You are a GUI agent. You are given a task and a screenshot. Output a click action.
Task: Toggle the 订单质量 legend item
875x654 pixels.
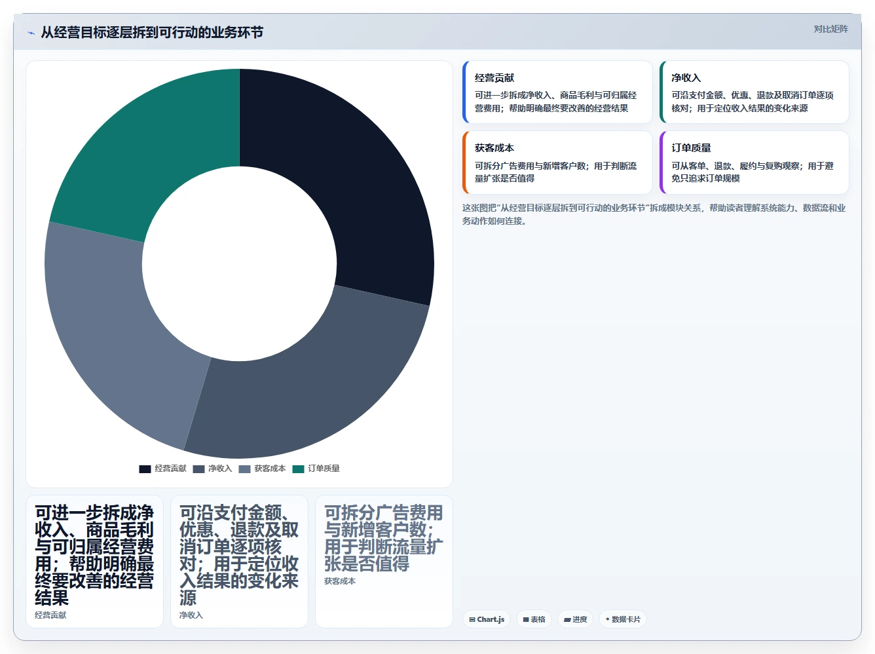point(316,469)
